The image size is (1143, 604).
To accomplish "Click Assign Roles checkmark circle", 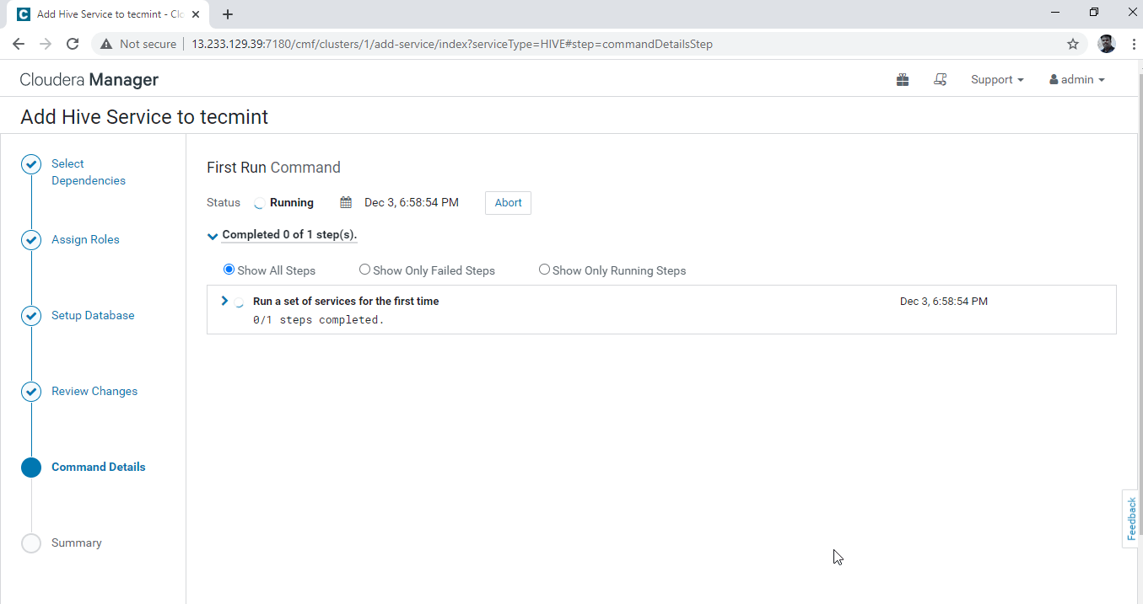I will pyautogui.click(x=31, y=240).
